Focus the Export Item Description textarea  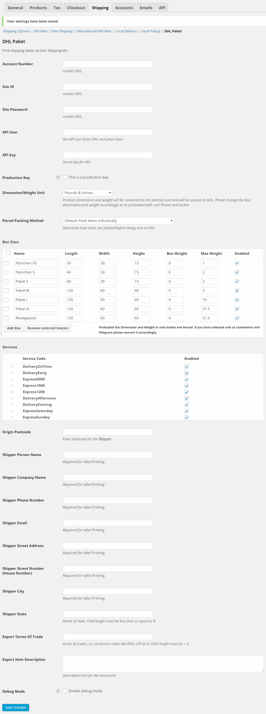pos(163,664)
